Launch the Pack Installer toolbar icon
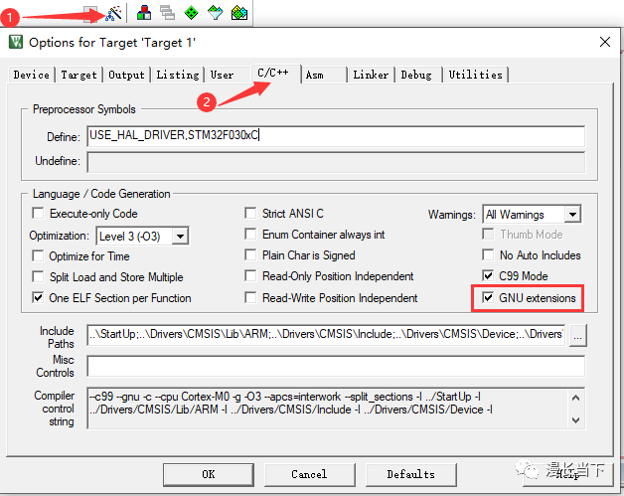This screenshot has width=624, height=496. point(238,13)
